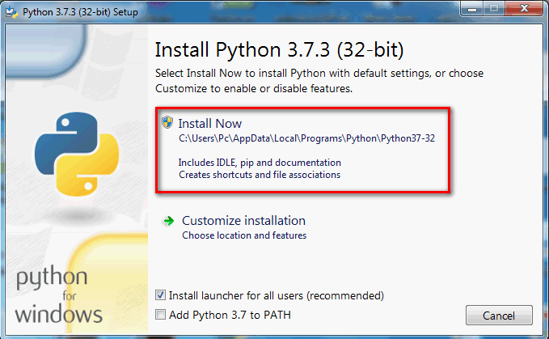
Task: Close the setup window with X
Action: [x=524, y=9]
